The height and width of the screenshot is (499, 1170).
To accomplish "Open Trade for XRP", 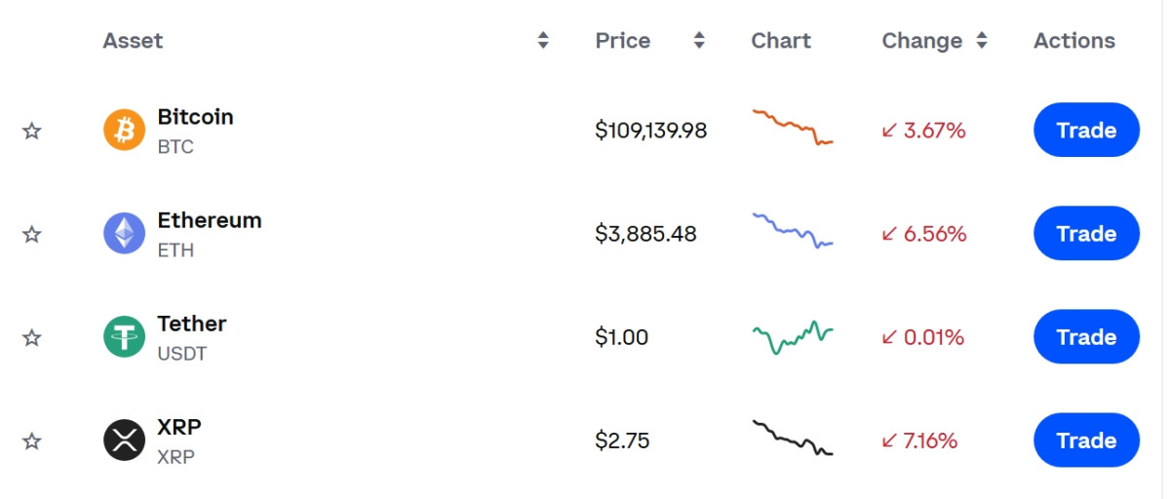I will click(x=1086, y=441).
